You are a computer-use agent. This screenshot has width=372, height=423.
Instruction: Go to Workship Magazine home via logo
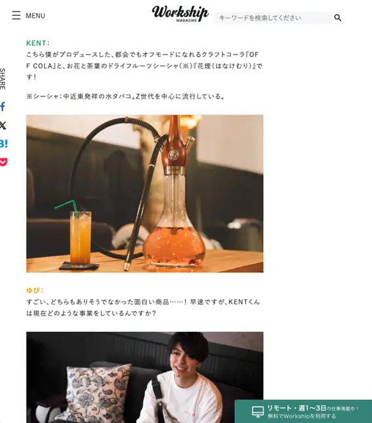[180, 14]
